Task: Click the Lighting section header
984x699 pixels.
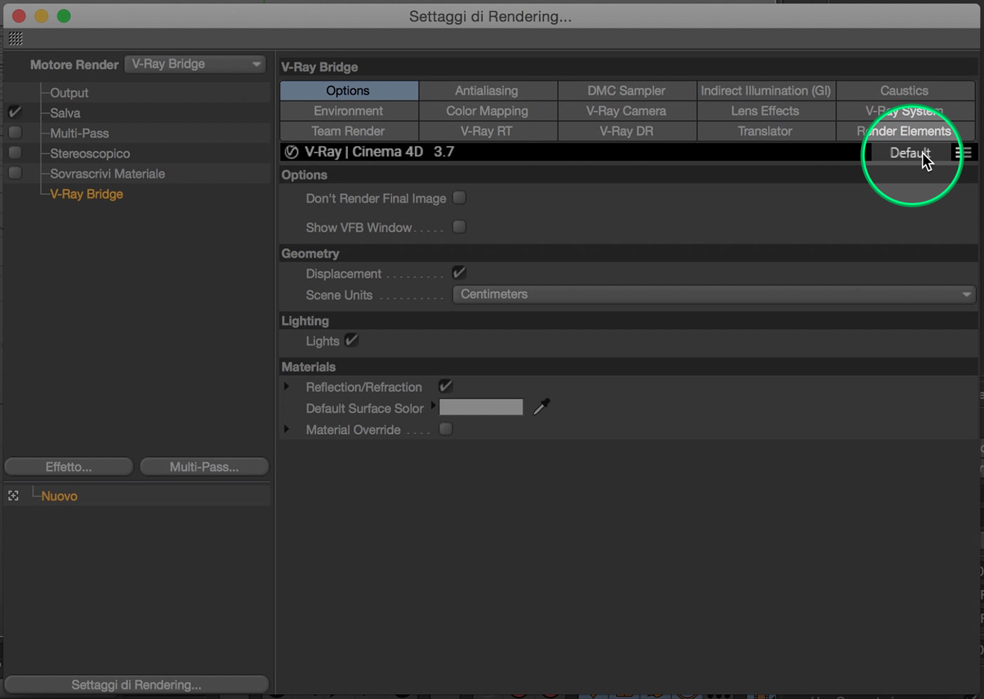Action: coord(628,321)
